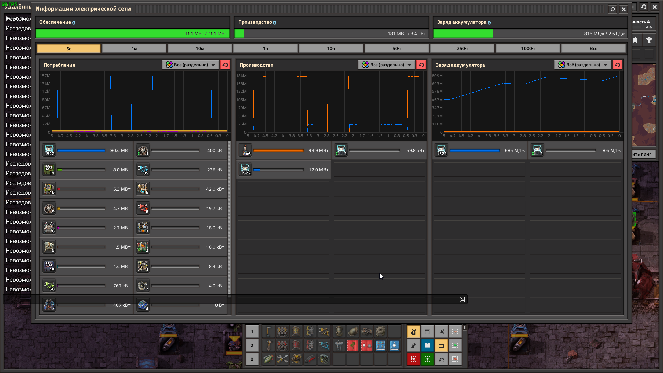Click quickbar row selector 0
The width and height of the screenshot is (663, 373).
(x=252, y=359)
